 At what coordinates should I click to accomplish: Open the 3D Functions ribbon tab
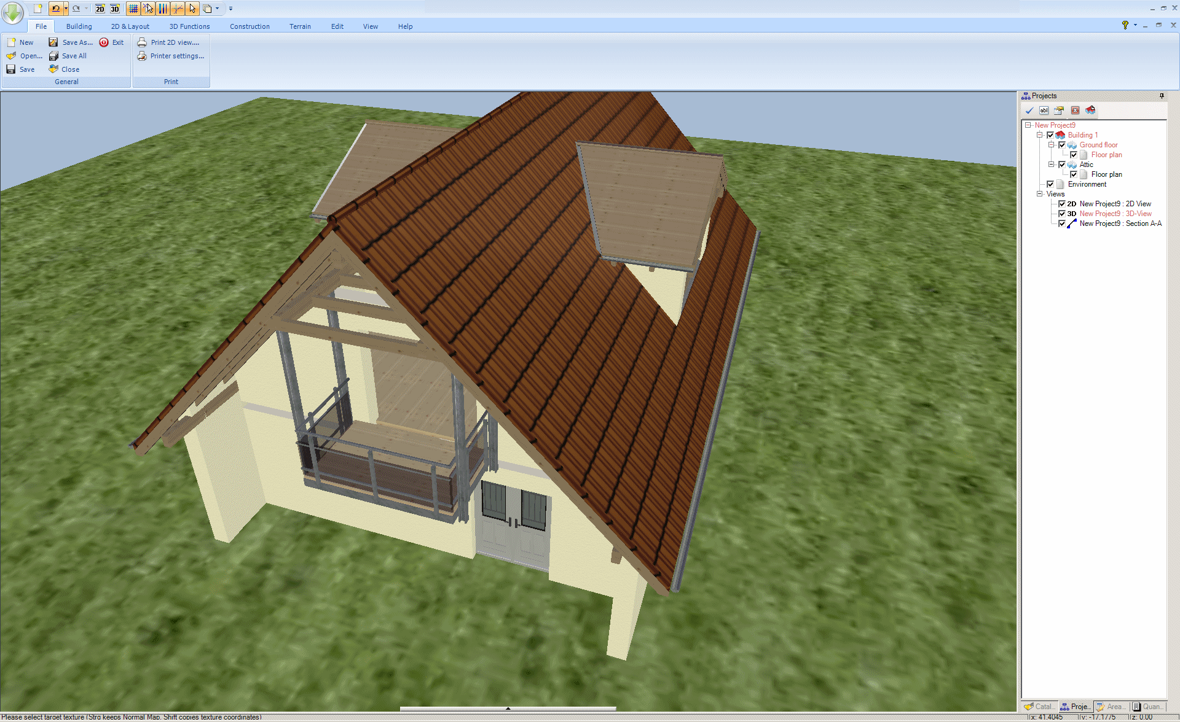pyautogui.click(x=189, y=26)
